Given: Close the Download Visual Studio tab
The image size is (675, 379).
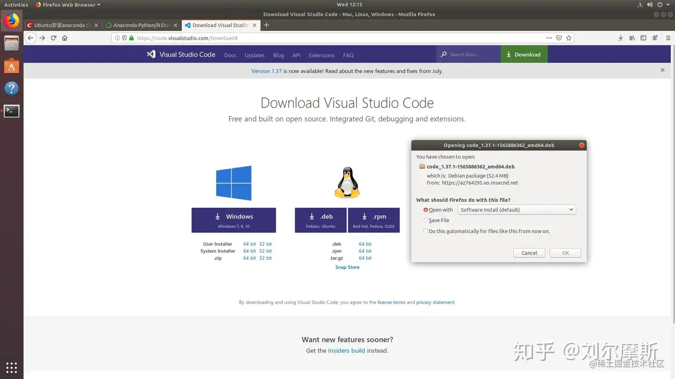Looking at the screenshot, I should (254, 25).
